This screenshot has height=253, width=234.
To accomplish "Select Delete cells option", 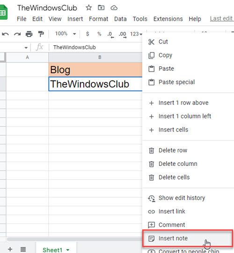I will point(188,177).
